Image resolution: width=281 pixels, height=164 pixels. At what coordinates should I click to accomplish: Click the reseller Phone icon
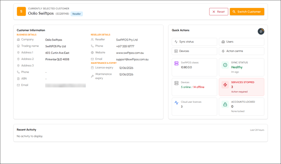[x=92, y=46]
